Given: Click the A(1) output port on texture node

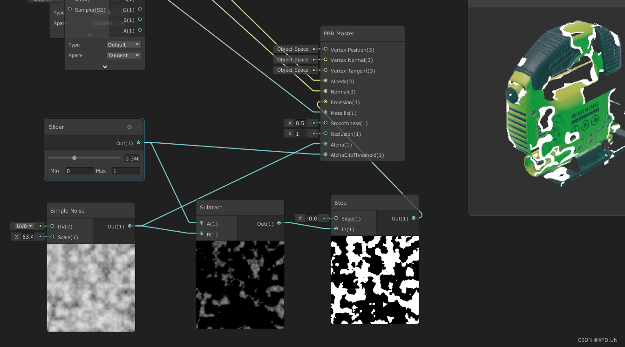Looking at the screenshot, I should 140,31.
